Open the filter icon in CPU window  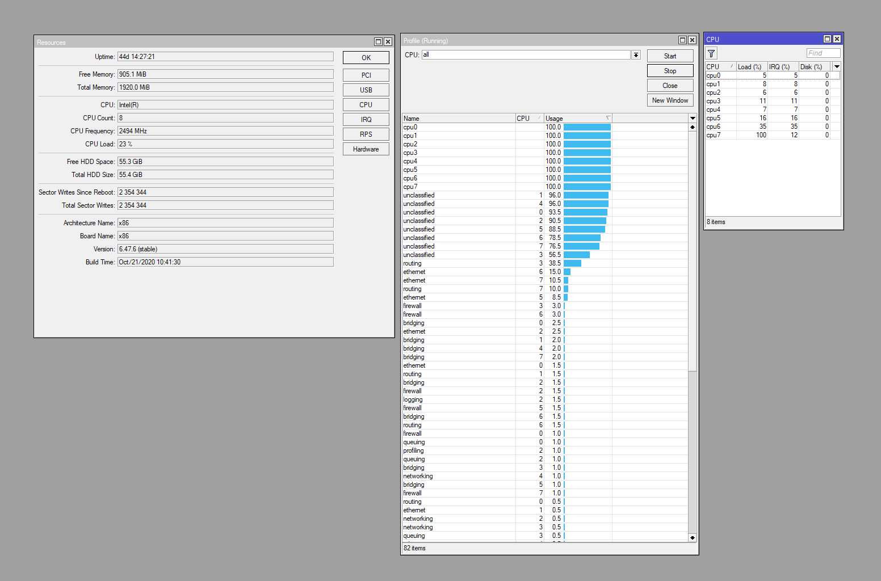[x=711, y=53]
